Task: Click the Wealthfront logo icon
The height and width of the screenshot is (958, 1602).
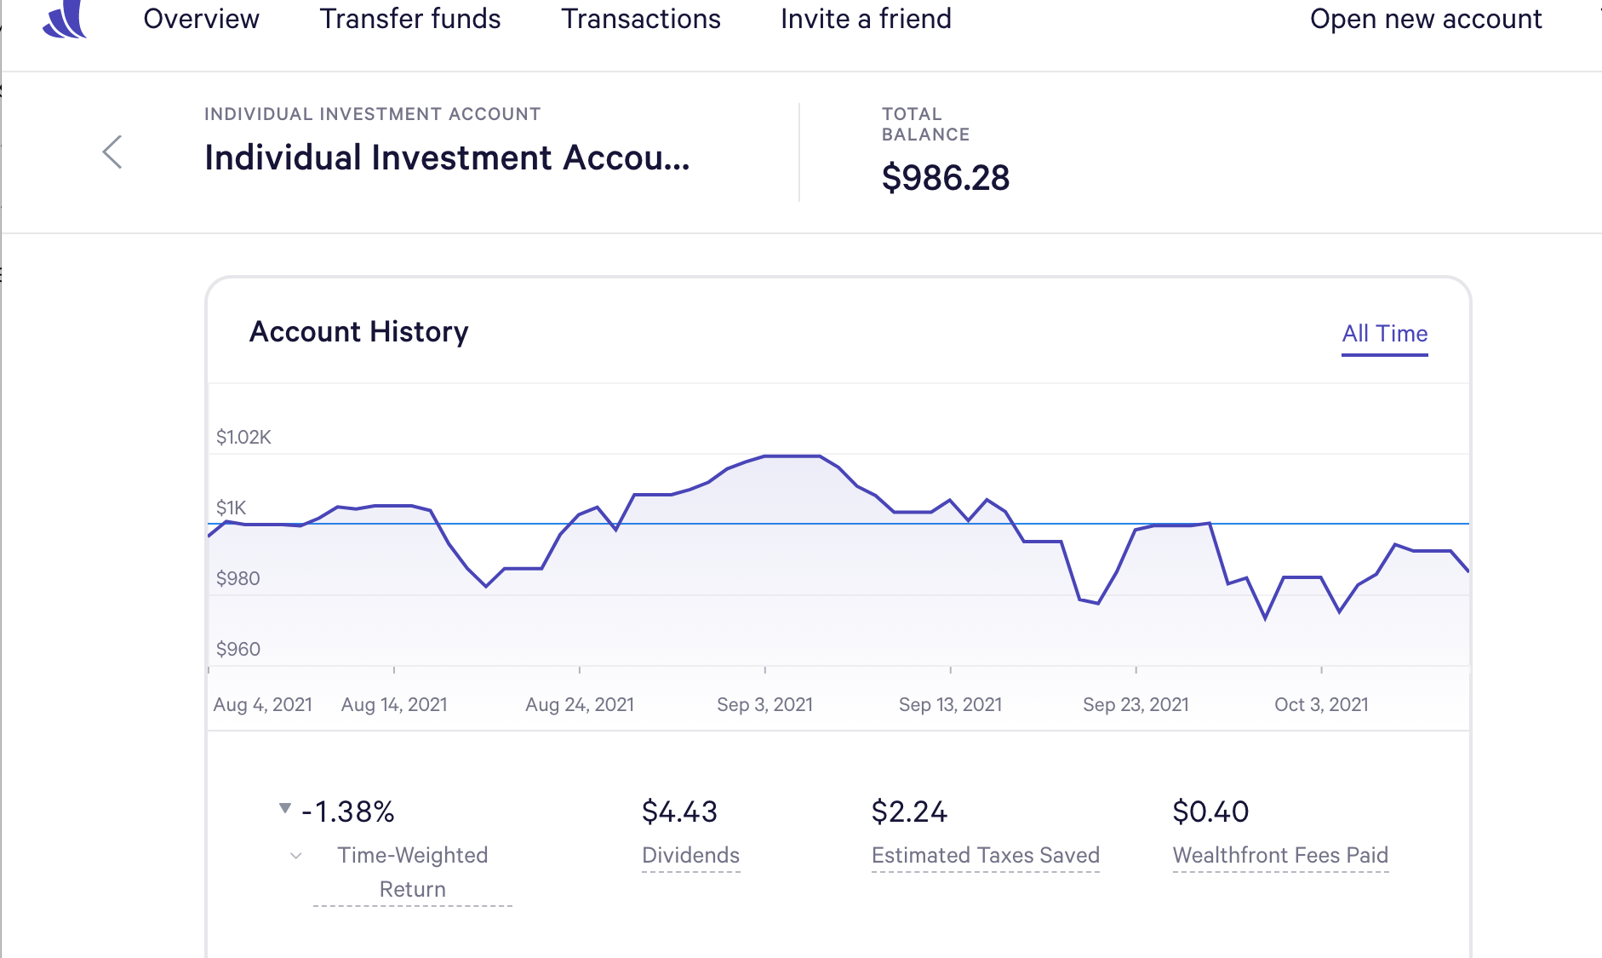Action: click(x=66, y=20)
